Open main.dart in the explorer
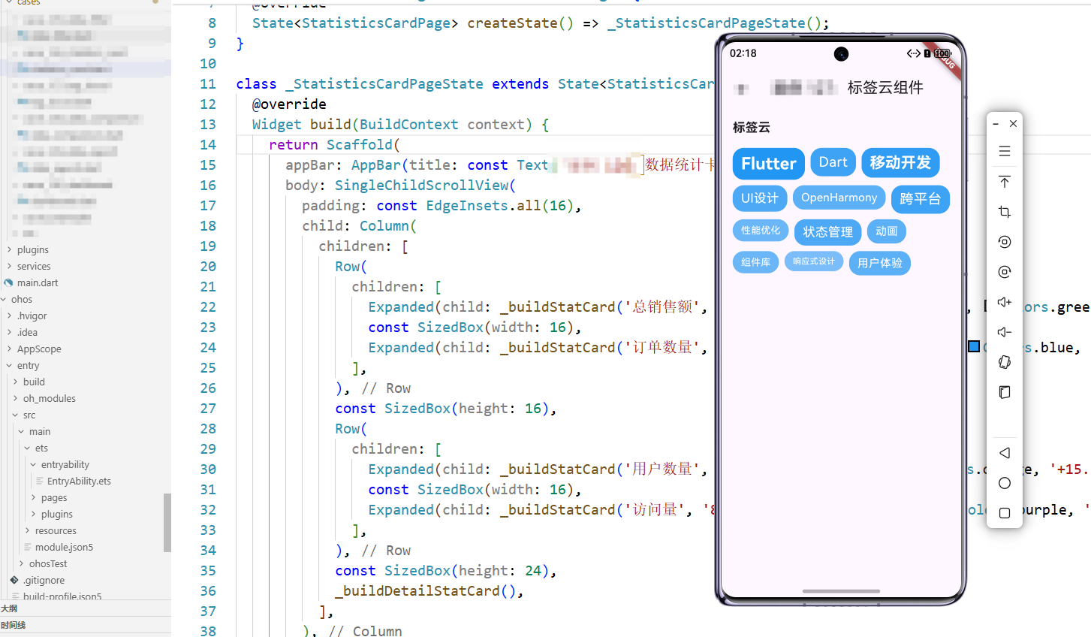Viewport: 1091px width, 637px height. pyautogui.click(x=38, y=282)
